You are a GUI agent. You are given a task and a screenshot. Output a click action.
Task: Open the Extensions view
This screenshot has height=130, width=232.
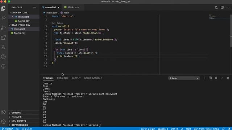tap(3, 38)
